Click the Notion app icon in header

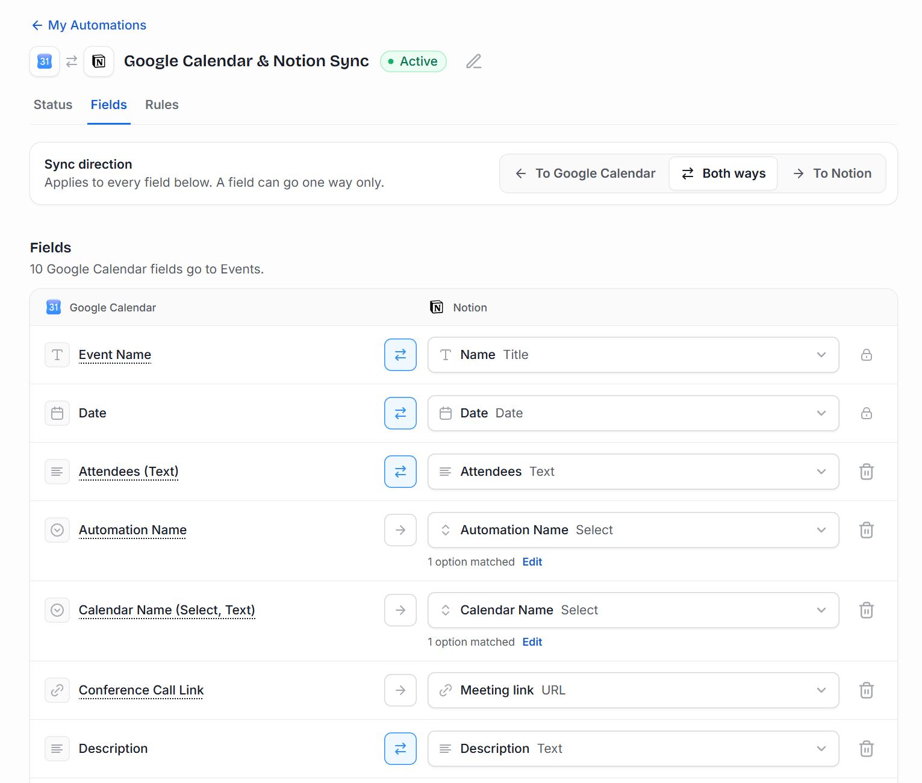[x=99, y=61]
